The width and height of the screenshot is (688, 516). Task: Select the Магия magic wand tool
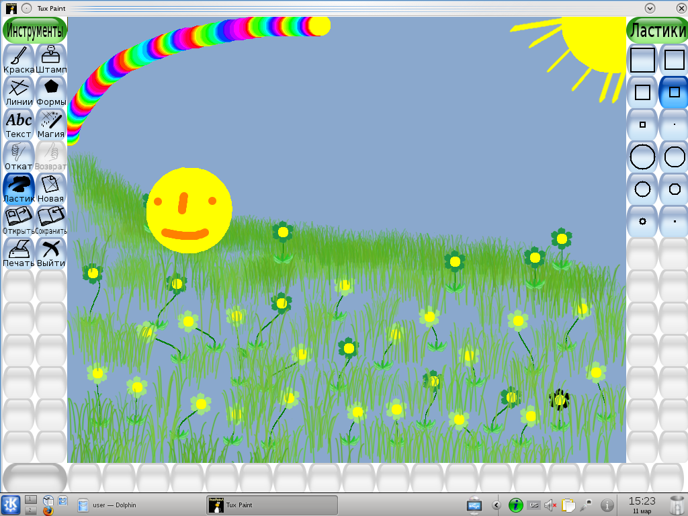click(51, 124)
